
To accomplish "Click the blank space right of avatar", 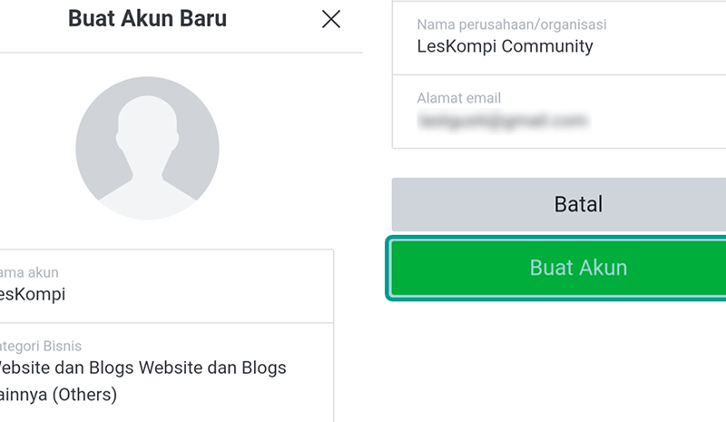I will [x=287, y=148].
